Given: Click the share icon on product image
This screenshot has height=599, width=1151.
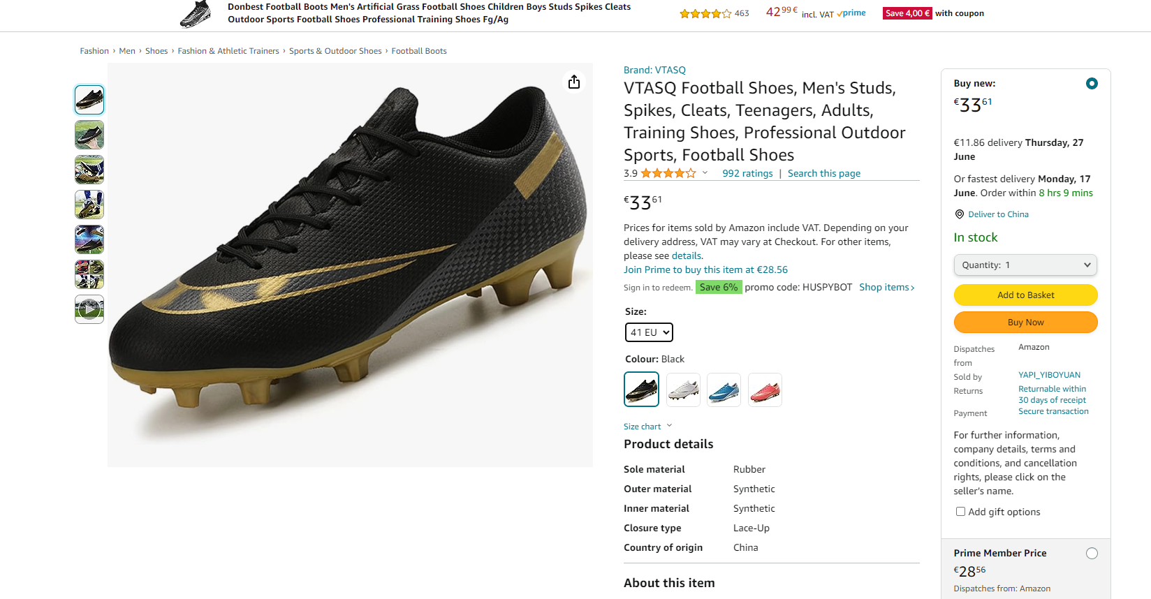Looking at the screenshot, I should (574, 82).
